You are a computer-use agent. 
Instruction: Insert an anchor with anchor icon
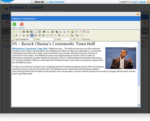[x=64, y=32]
